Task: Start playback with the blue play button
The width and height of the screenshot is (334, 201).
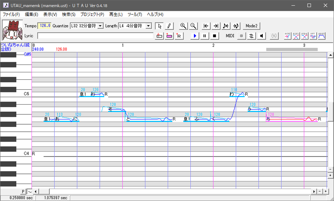Action: click(195, 36)
